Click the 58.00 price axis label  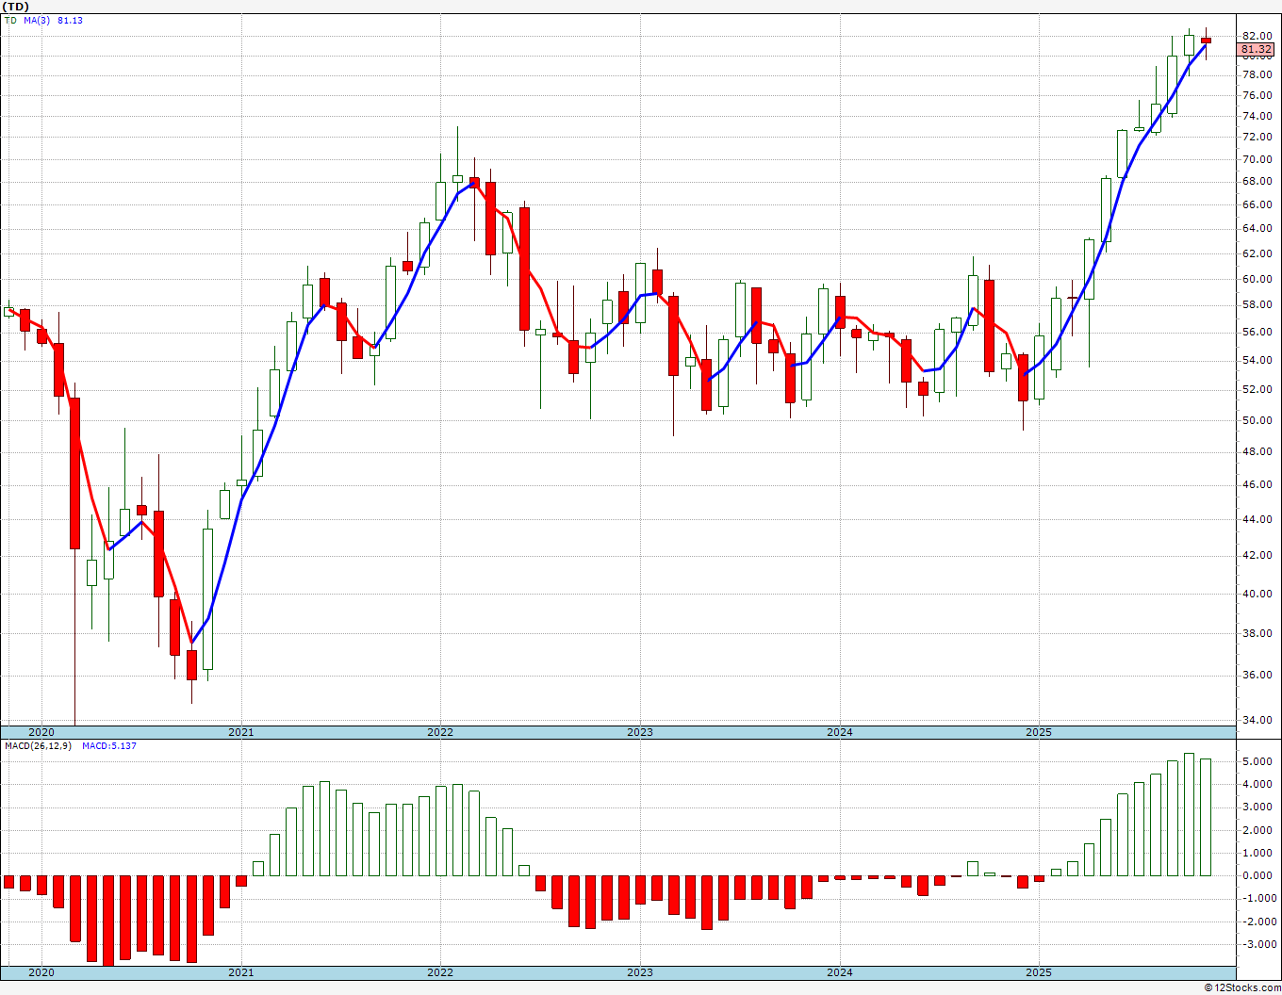click(x=1257, y=304)
